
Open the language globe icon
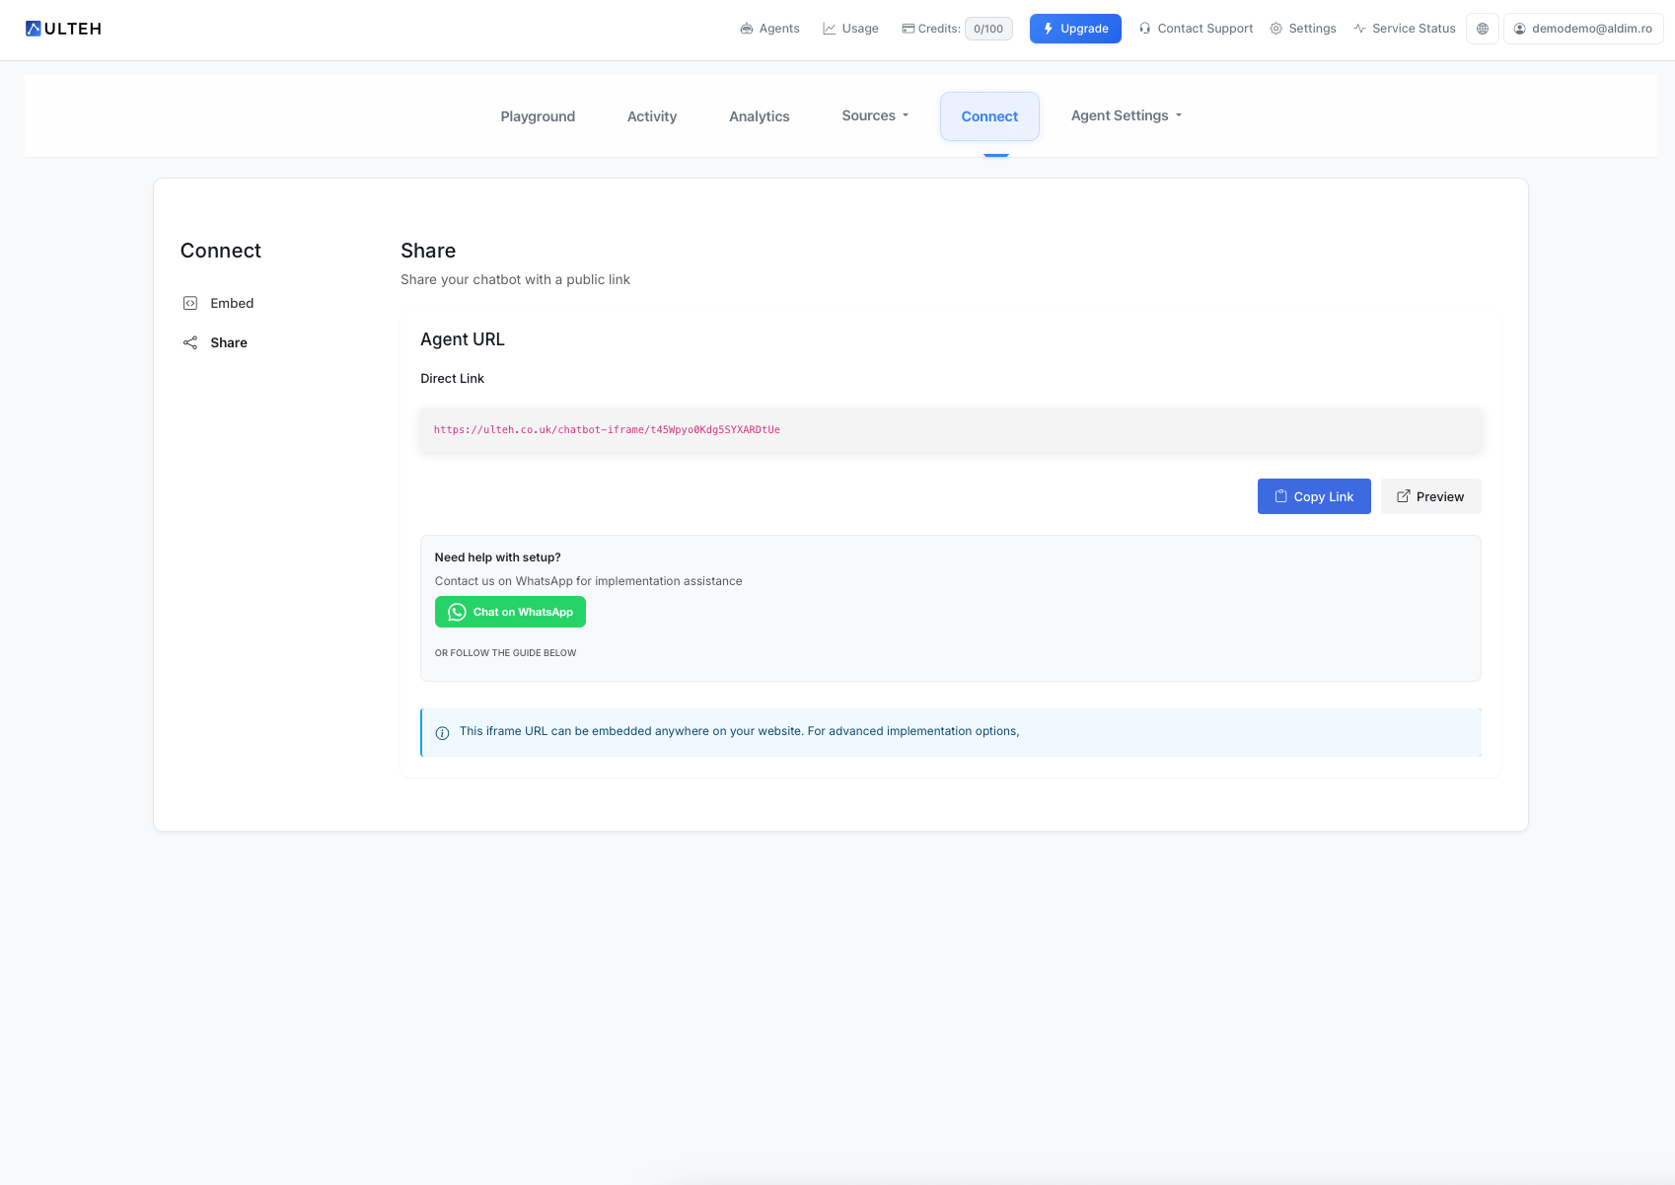click(1482, 29)
